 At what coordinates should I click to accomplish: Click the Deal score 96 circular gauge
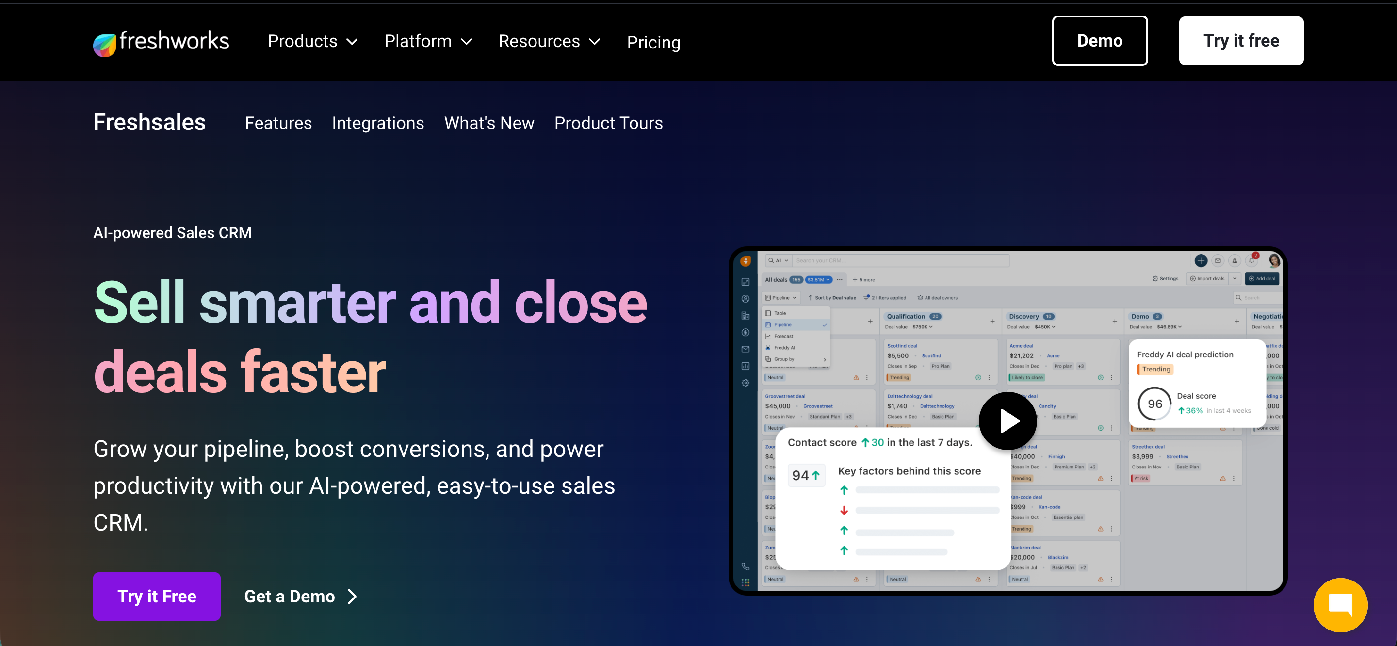point(1154,404)
